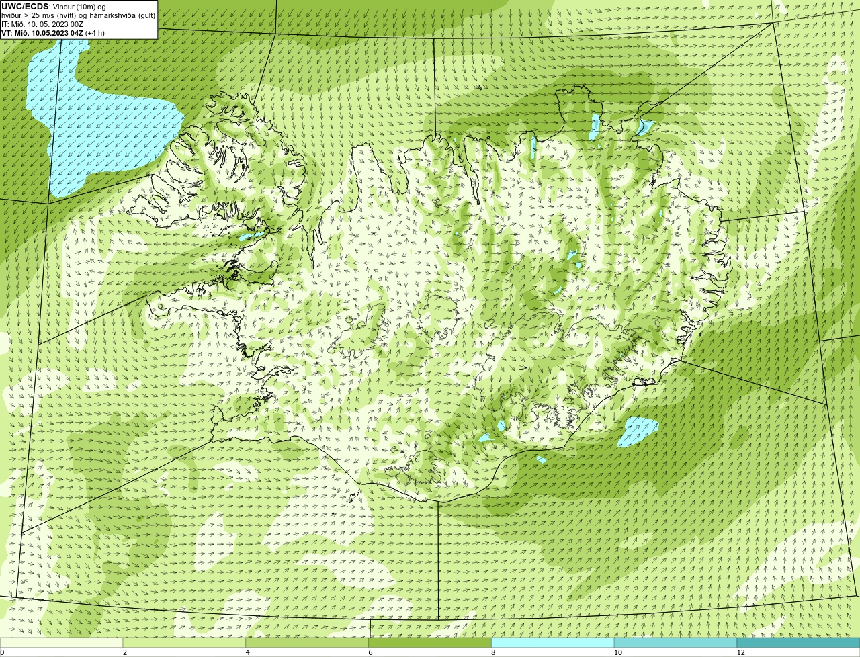Viewport: 860px width, 657px height.
Task: Click the "8" scale label
Action: point(493,652)
